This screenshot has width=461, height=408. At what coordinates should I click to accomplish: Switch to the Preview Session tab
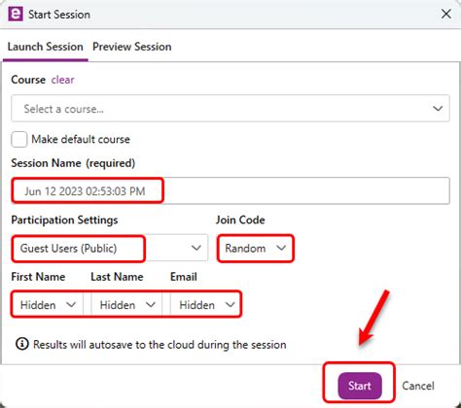[132, 47]
